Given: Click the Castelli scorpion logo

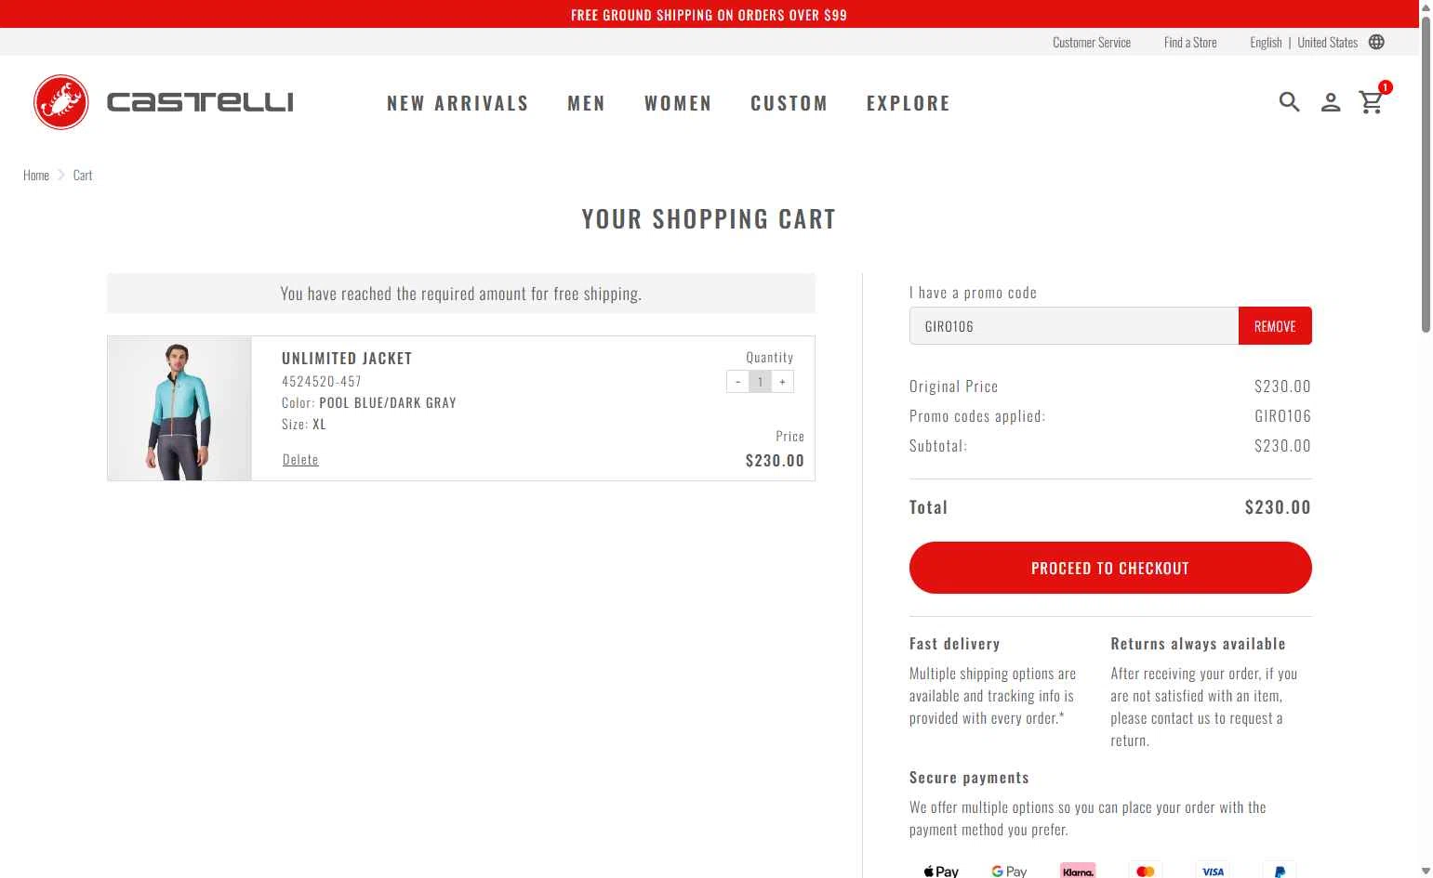Looking at the screenshot, I should [61, 102].
